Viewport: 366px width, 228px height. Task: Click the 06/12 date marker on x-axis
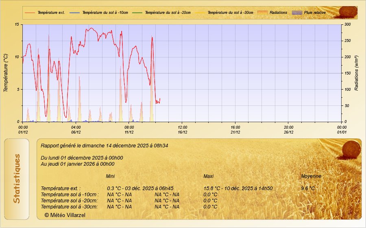tap(76, 132)
